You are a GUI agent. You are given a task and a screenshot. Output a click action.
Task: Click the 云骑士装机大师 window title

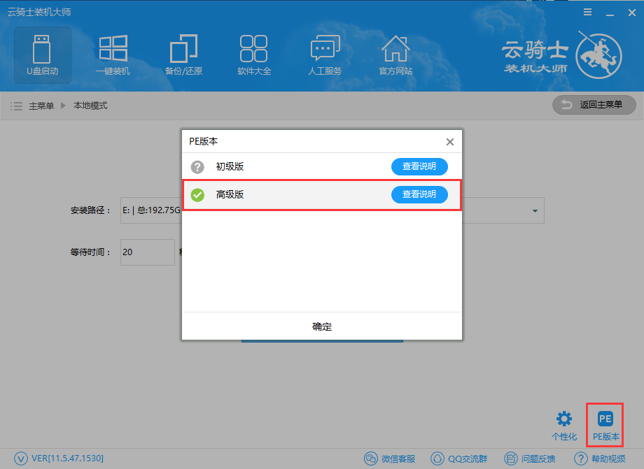pyautogui.click(x=39, y=13)
